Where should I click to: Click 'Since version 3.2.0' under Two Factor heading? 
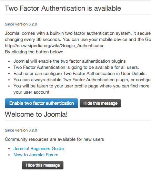tap(21, 24)
